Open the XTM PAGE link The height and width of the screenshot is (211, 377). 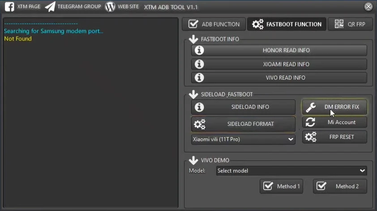29,7
